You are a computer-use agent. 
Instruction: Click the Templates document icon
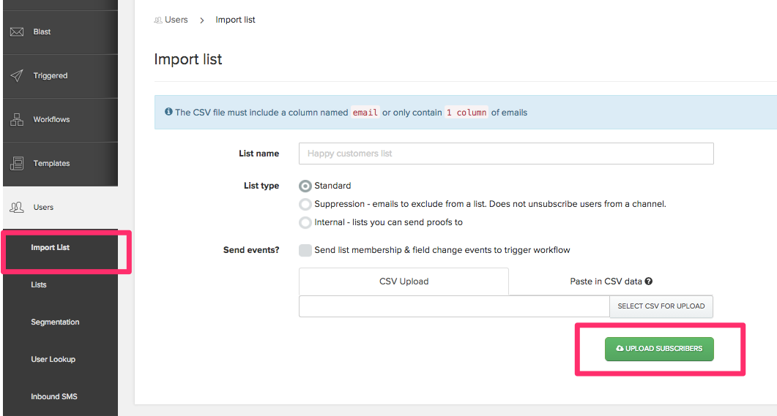click(17, 163)
